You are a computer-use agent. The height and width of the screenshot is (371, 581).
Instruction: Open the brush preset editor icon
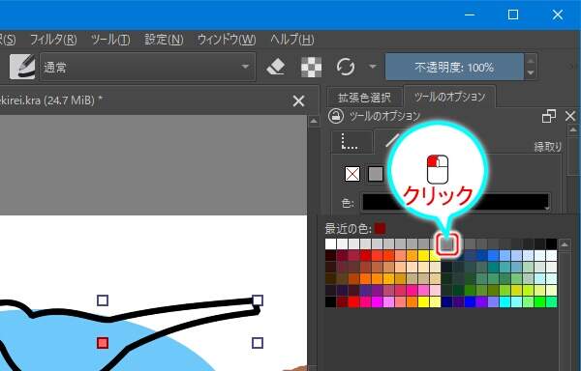(22, 67)
